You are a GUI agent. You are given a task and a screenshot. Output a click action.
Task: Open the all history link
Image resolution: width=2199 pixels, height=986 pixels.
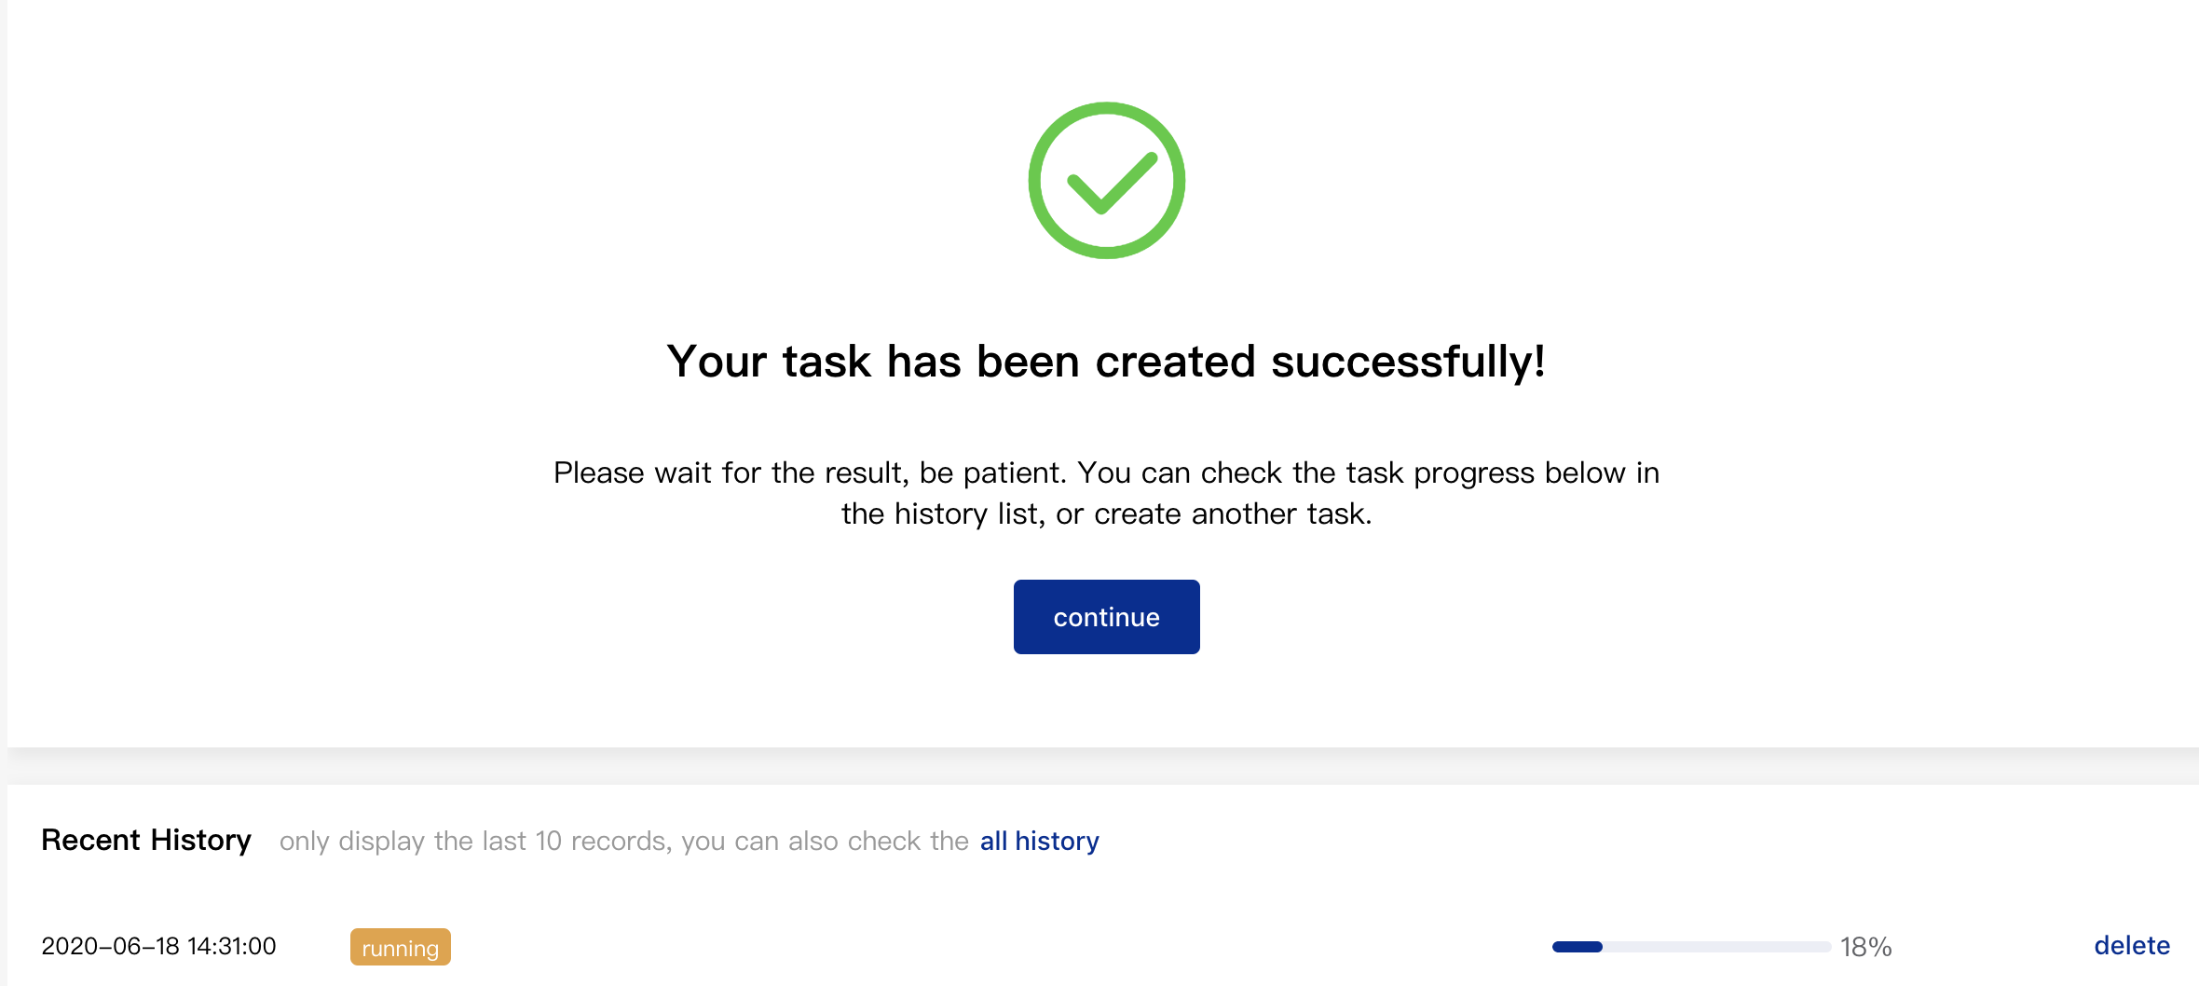pyautogui.click(x=1039, y=841)
